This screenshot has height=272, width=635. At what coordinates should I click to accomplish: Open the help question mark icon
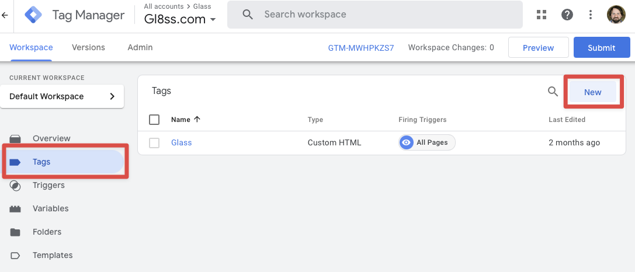(x=567, y=15)
